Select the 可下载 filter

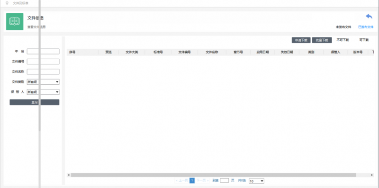[x=364, y=40]
